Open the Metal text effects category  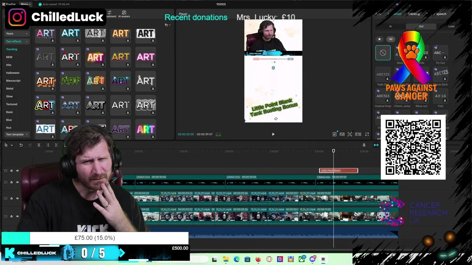pyautogui.click(x=10, y=88)
